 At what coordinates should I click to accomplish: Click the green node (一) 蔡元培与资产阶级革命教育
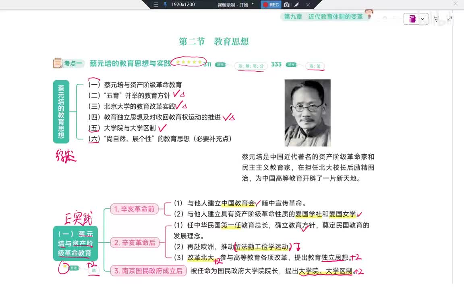point(75,243)
